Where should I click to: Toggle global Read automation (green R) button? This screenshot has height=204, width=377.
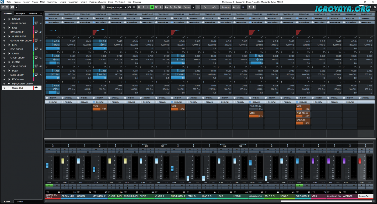click(152, 7)
